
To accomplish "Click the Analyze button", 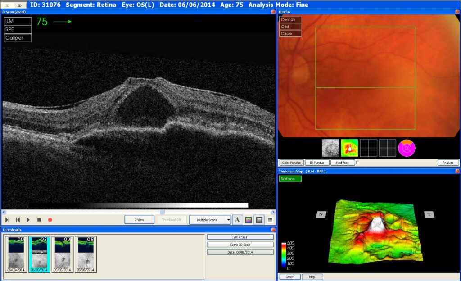I will coord(448,163).
